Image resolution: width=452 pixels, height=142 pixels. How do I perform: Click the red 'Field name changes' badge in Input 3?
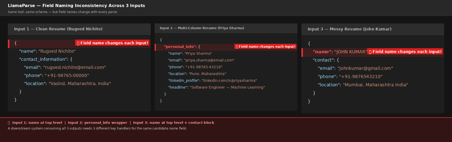coord(405,52)
